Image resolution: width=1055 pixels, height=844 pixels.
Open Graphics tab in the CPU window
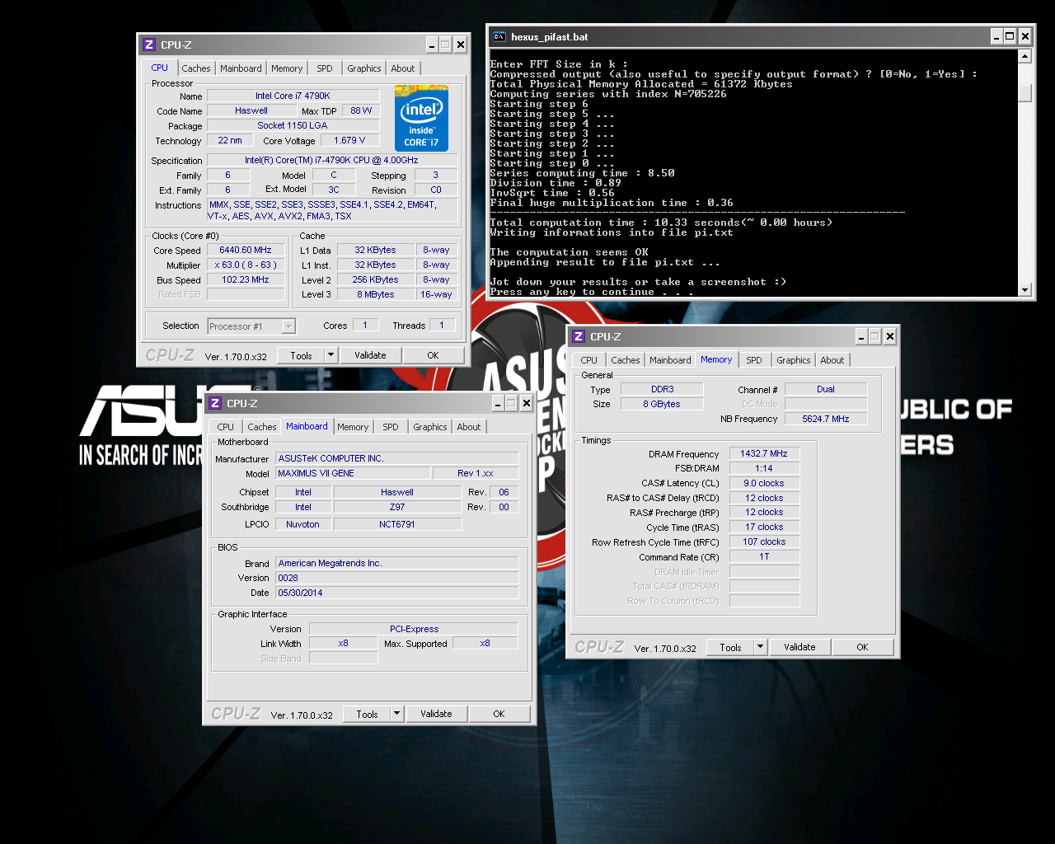[x=364, y=68]
